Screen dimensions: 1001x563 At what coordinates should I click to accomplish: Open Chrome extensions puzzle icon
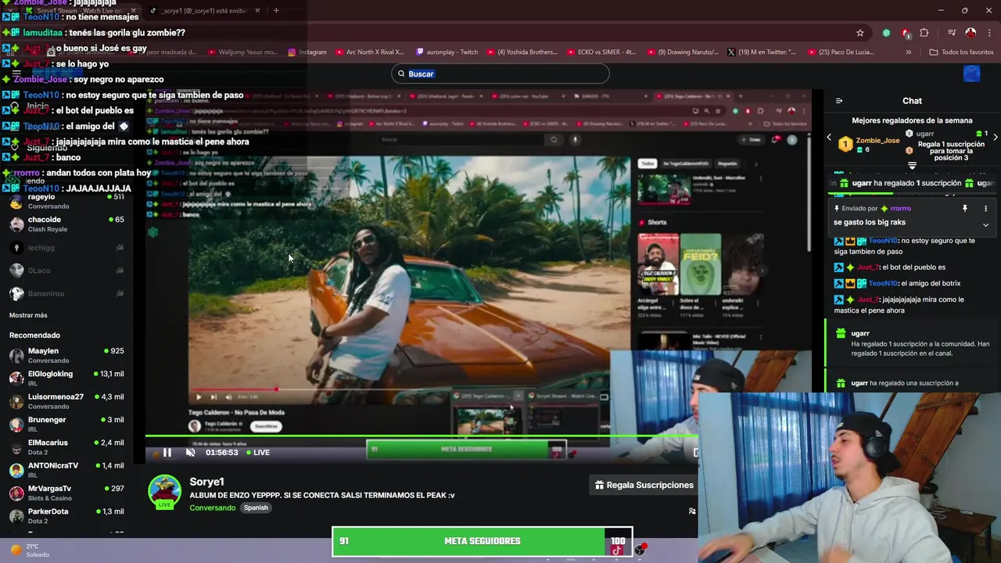point(924,33)
